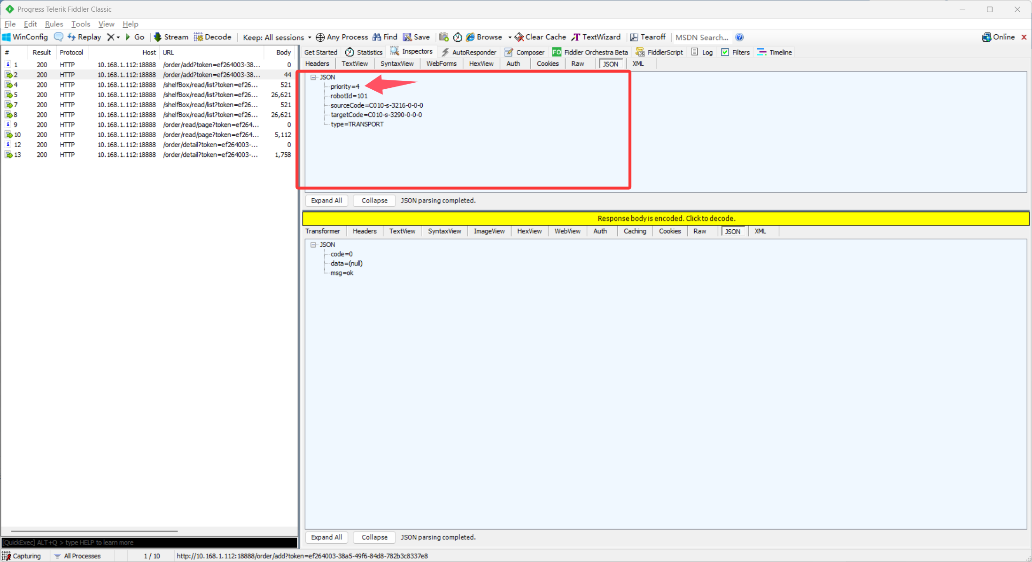This screenshot has height=562, width=1032.
Task: Open the TextWizard tool
Action: [x=596, y=37]
